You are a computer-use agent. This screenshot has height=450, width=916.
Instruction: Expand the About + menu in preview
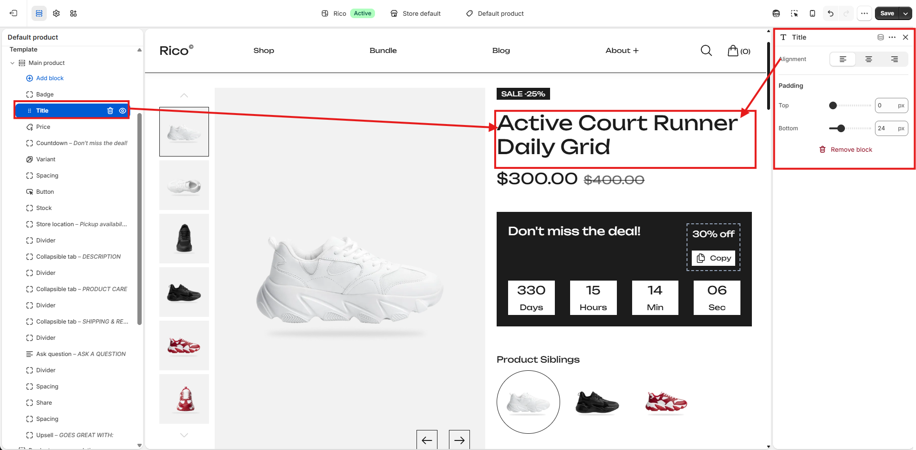(x=622, y=51)
